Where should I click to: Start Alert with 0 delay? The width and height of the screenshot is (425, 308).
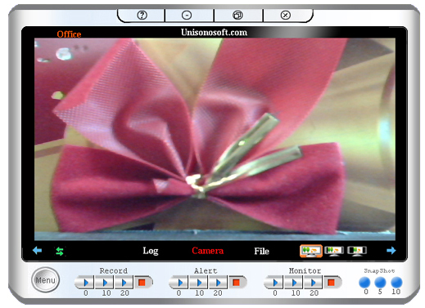(179, 283)
